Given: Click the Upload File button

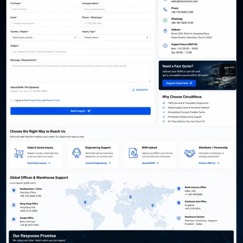Looking at the screenshot, I should [x=140, y=90].
